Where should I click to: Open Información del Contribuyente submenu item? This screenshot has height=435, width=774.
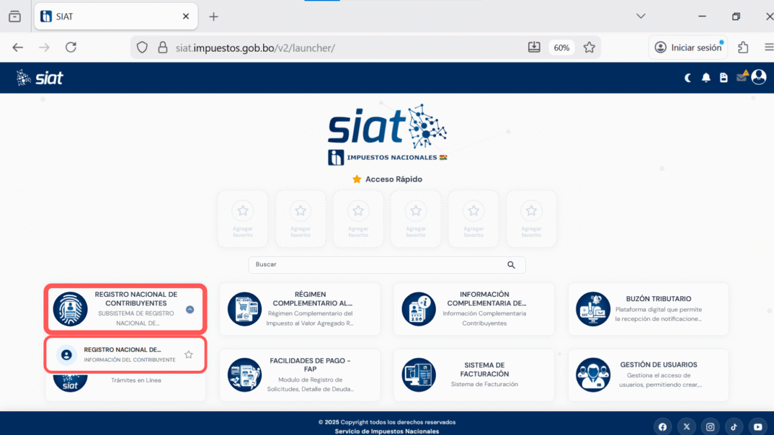pos(122,355)
